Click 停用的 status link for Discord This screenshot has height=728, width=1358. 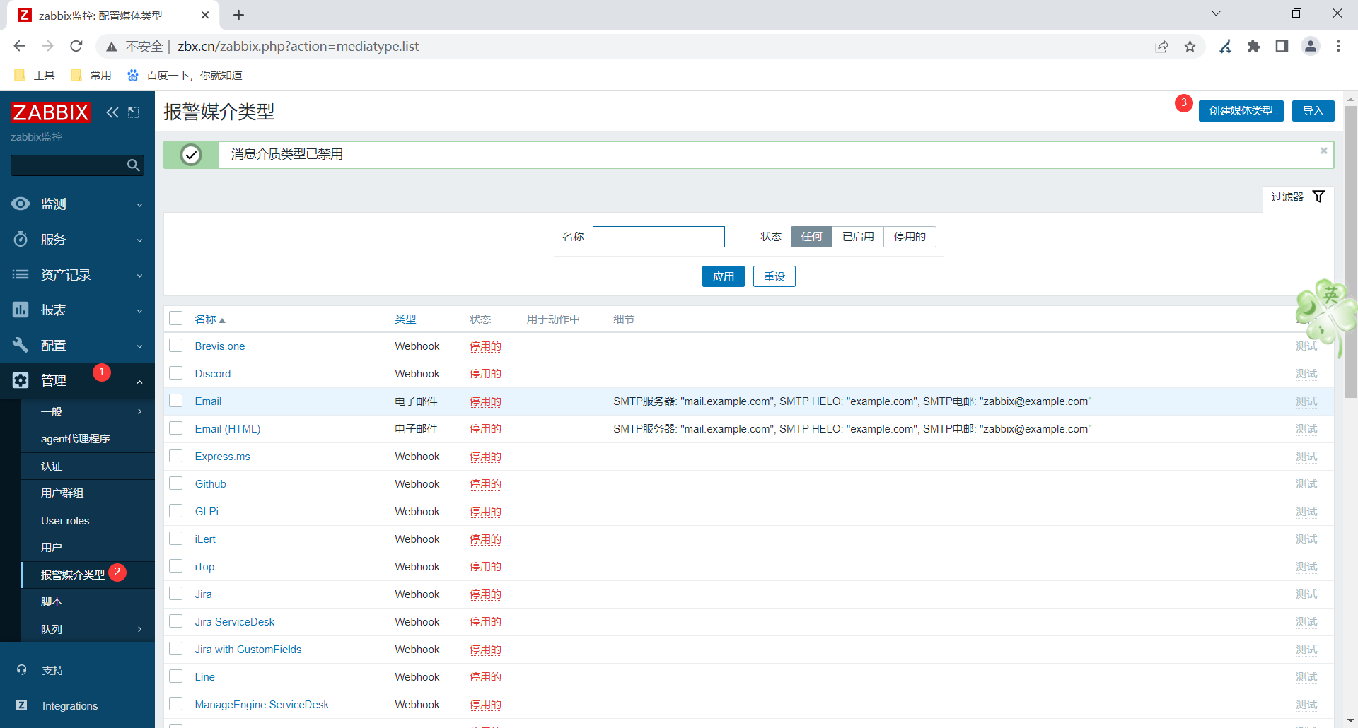[485, 374]
